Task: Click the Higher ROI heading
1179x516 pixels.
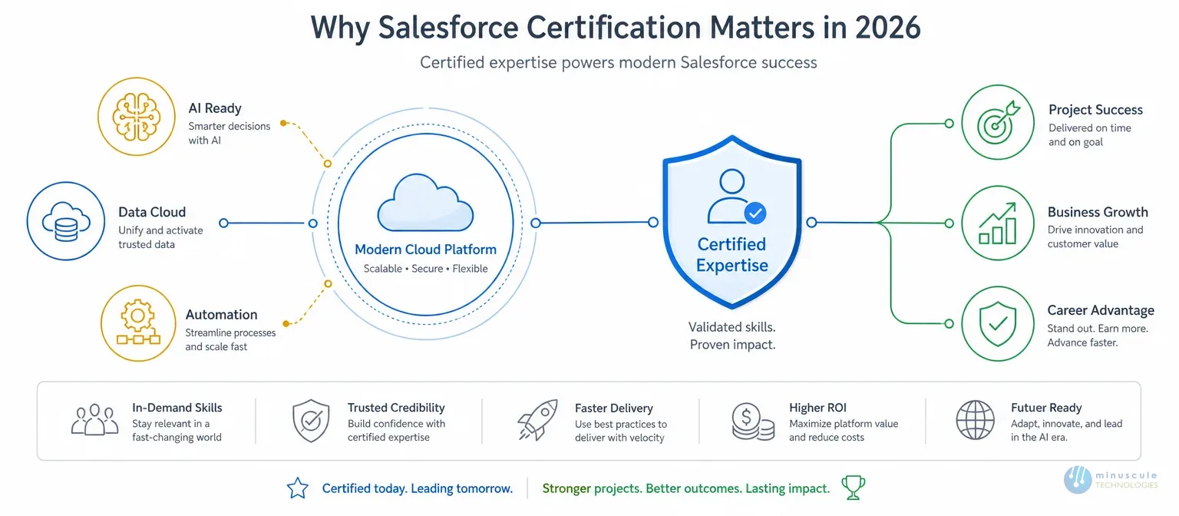Action: (817, 408)
